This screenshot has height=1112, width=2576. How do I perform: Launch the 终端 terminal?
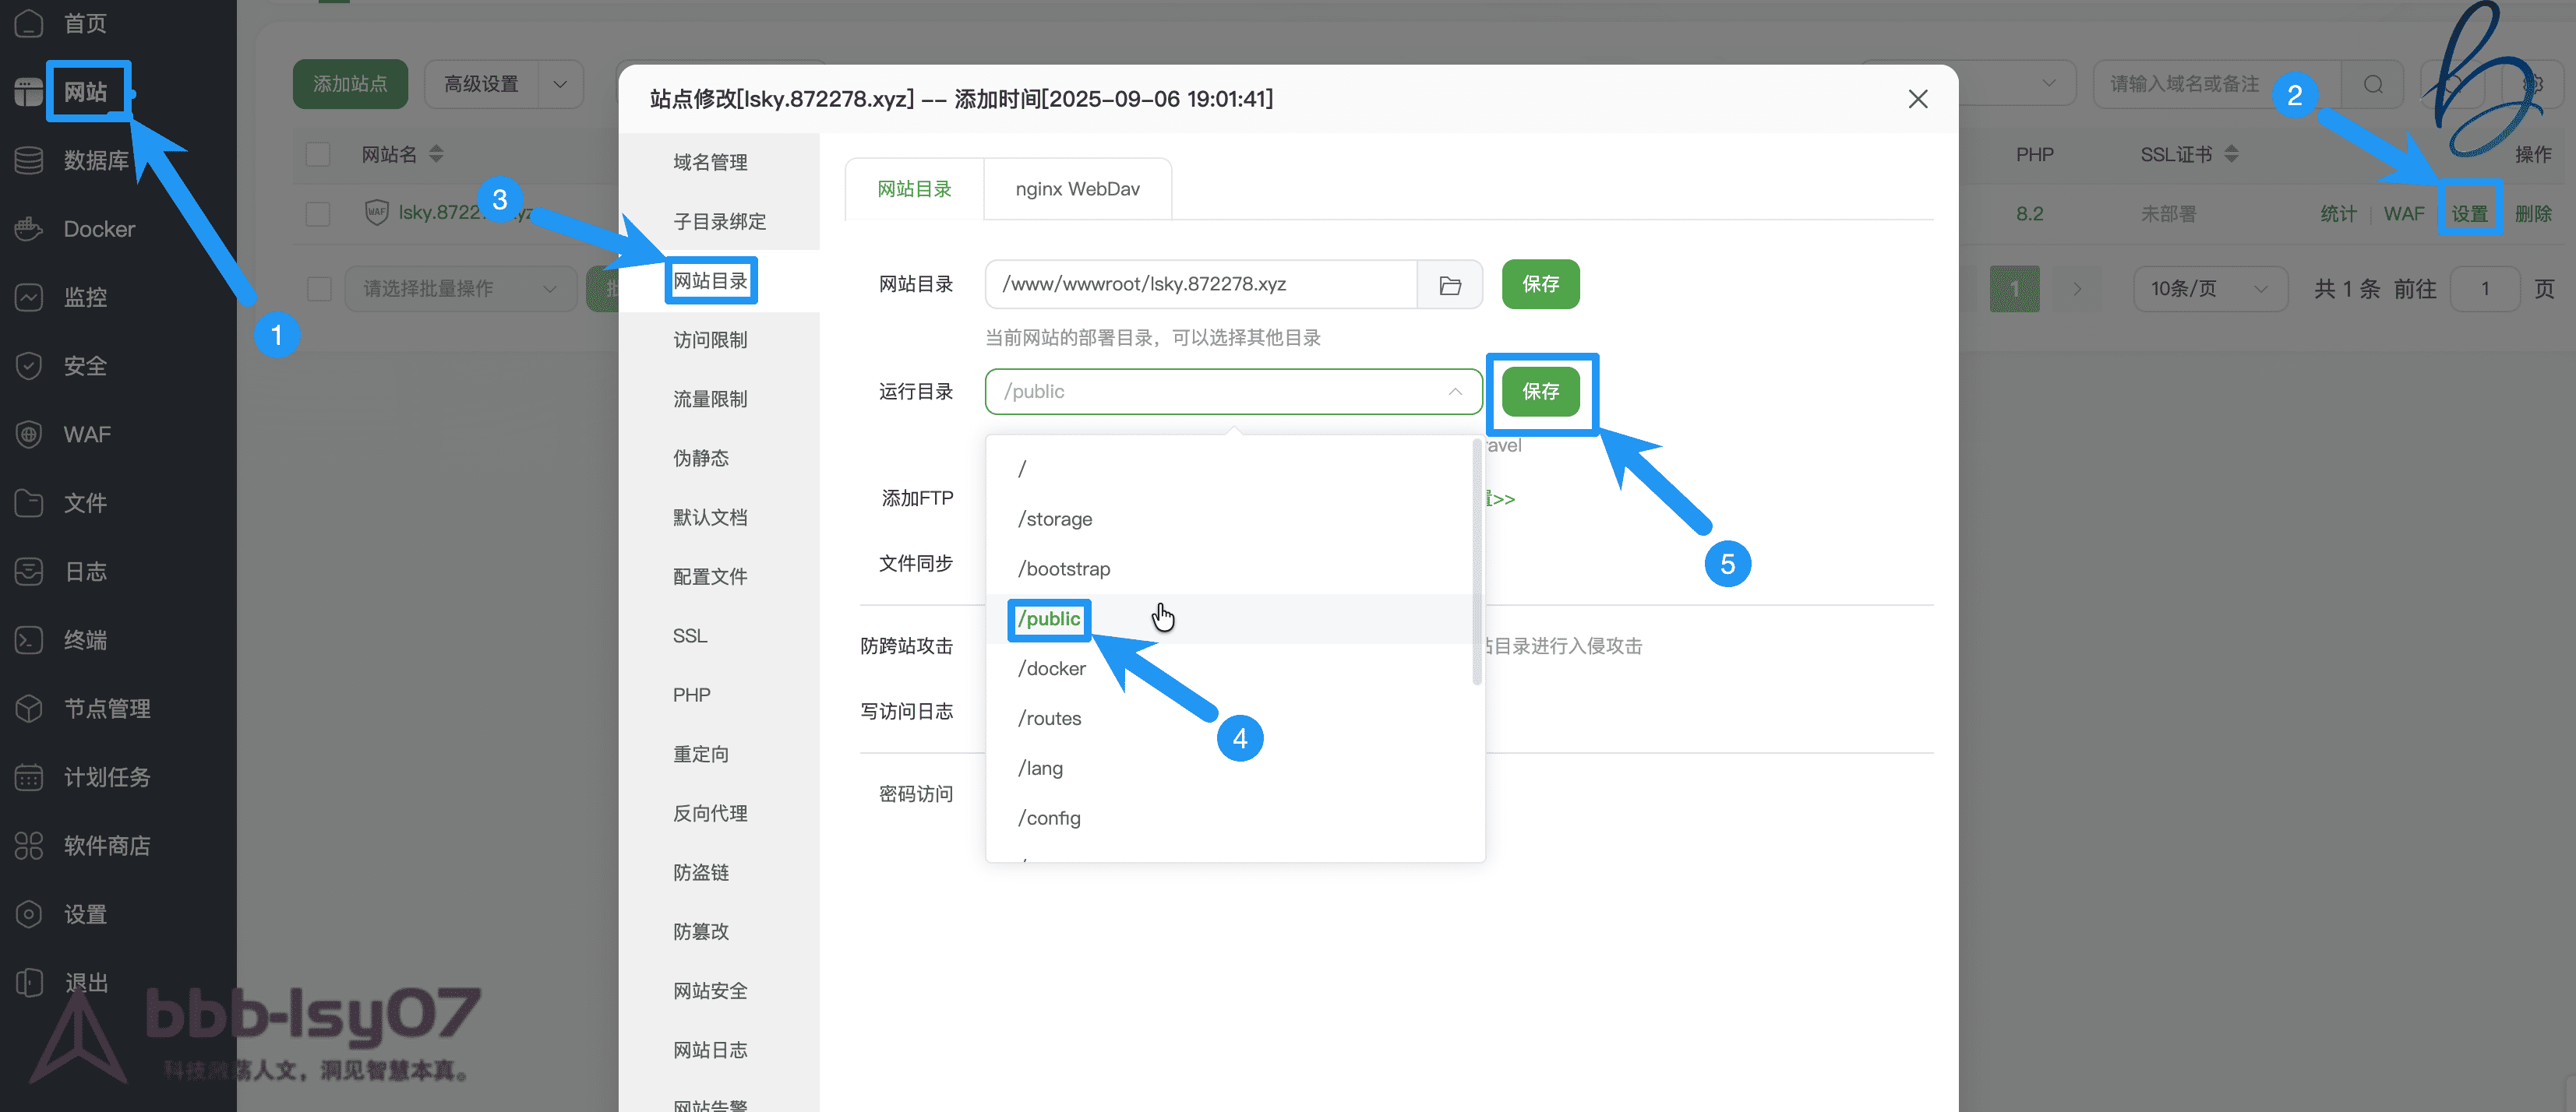tap(84, 639)
